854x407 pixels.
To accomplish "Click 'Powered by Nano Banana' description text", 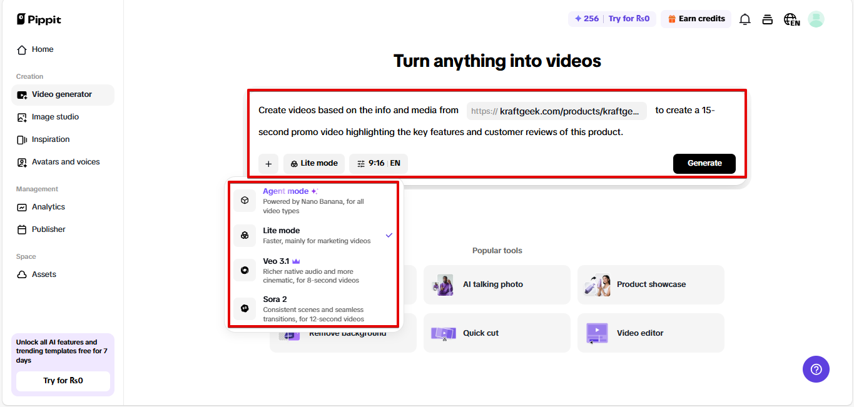I will point(313,206).
